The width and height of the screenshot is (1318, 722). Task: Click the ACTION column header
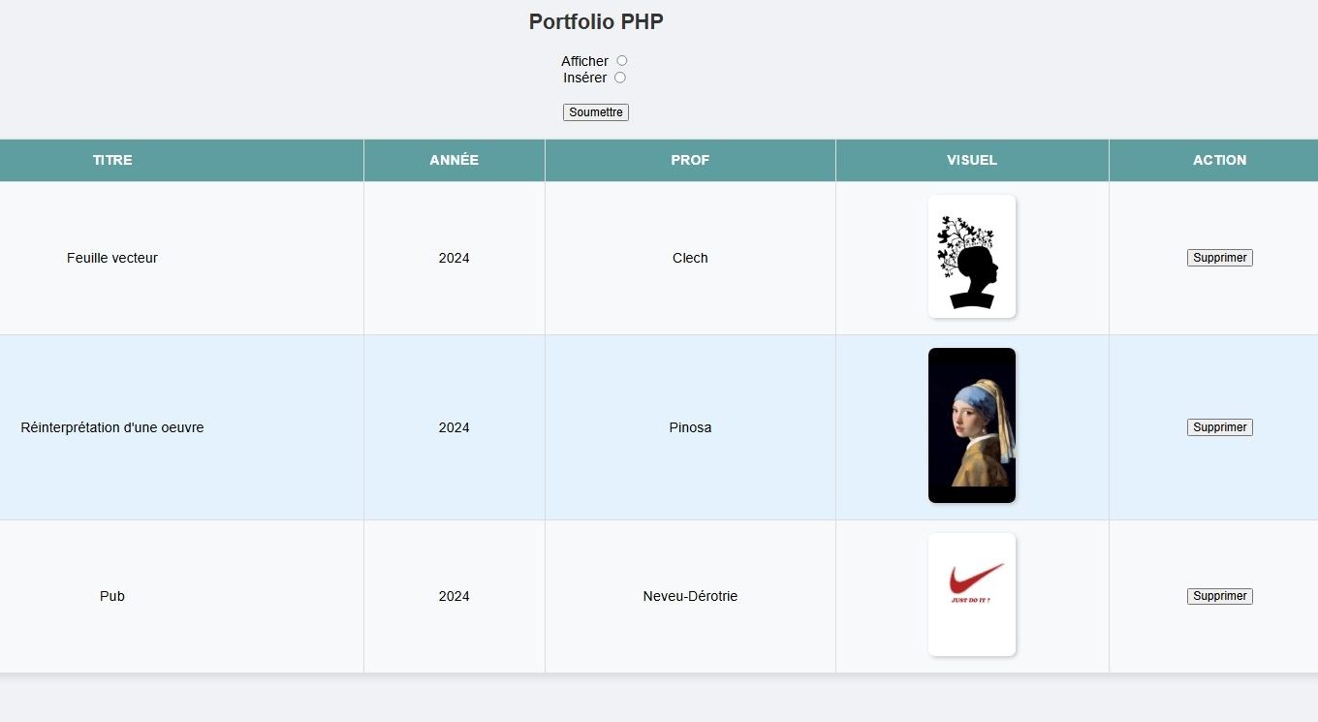click(x=1219, y=160)
